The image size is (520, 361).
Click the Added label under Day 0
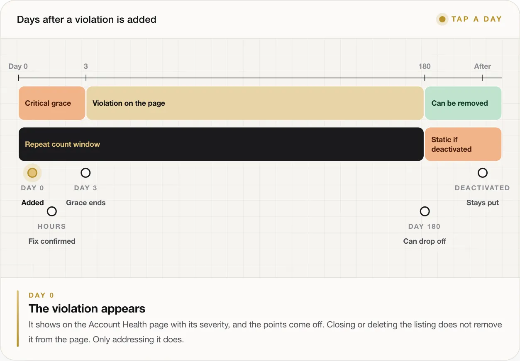click(33, 203)
